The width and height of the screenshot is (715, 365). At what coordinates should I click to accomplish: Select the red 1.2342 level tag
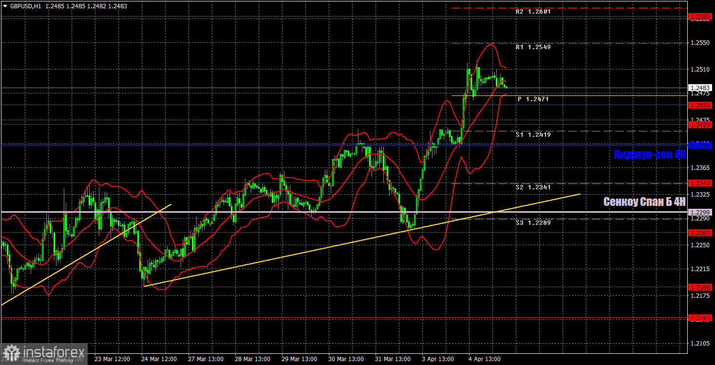[701, 183]
